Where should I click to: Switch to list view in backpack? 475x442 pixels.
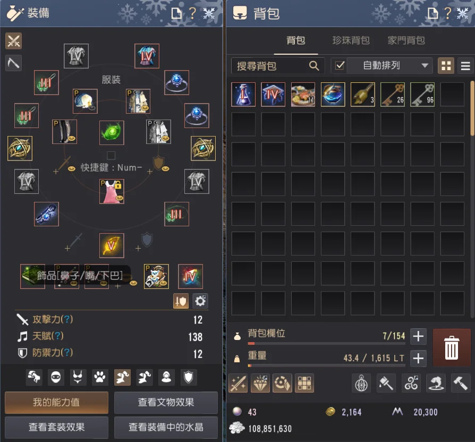point(465,65)
